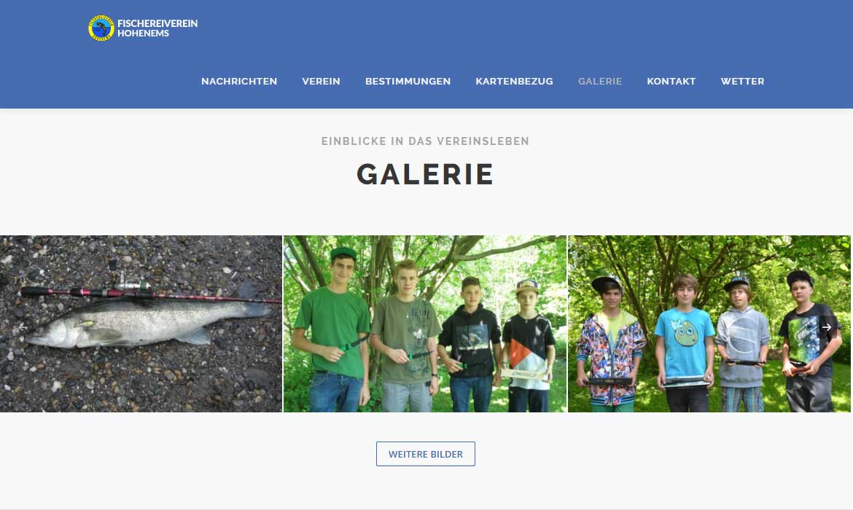Click the Weitere Bilder button
This screenshot has height=510, width=853.
426,454
